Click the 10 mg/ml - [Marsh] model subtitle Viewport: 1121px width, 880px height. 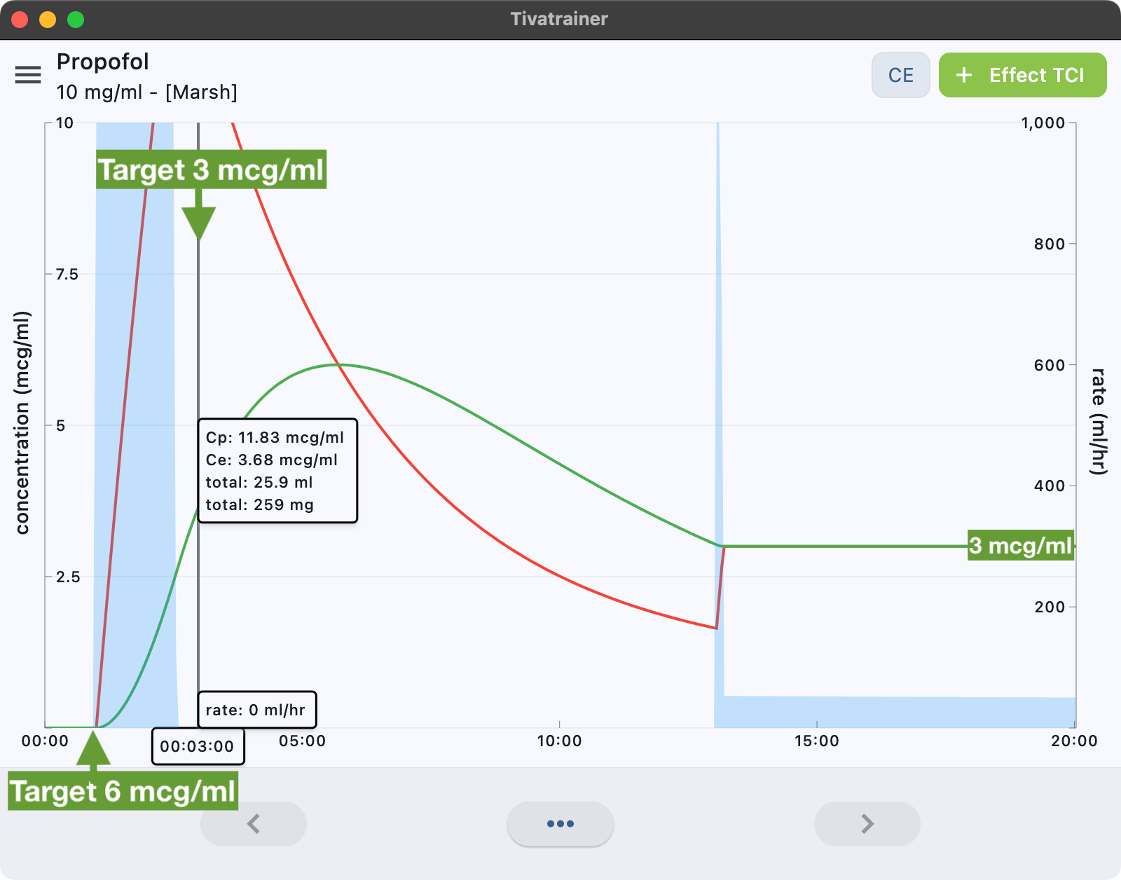[147, 92]
